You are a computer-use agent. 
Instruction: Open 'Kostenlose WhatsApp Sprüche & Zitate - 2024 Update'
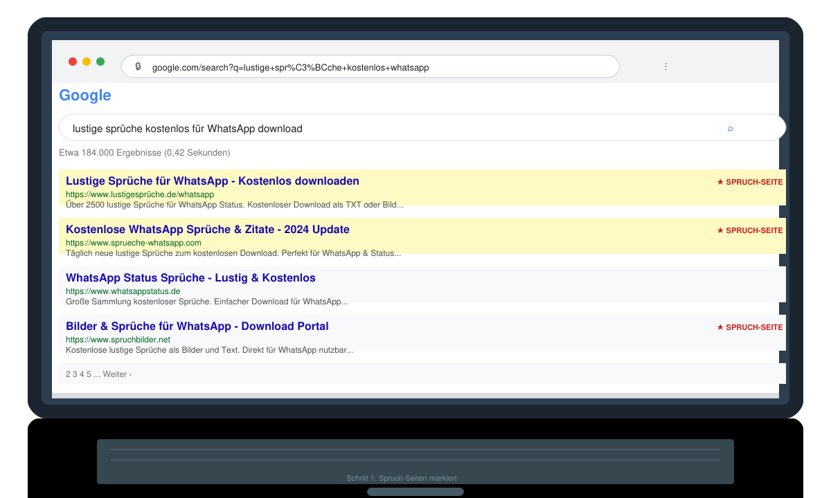pos(208,230)
